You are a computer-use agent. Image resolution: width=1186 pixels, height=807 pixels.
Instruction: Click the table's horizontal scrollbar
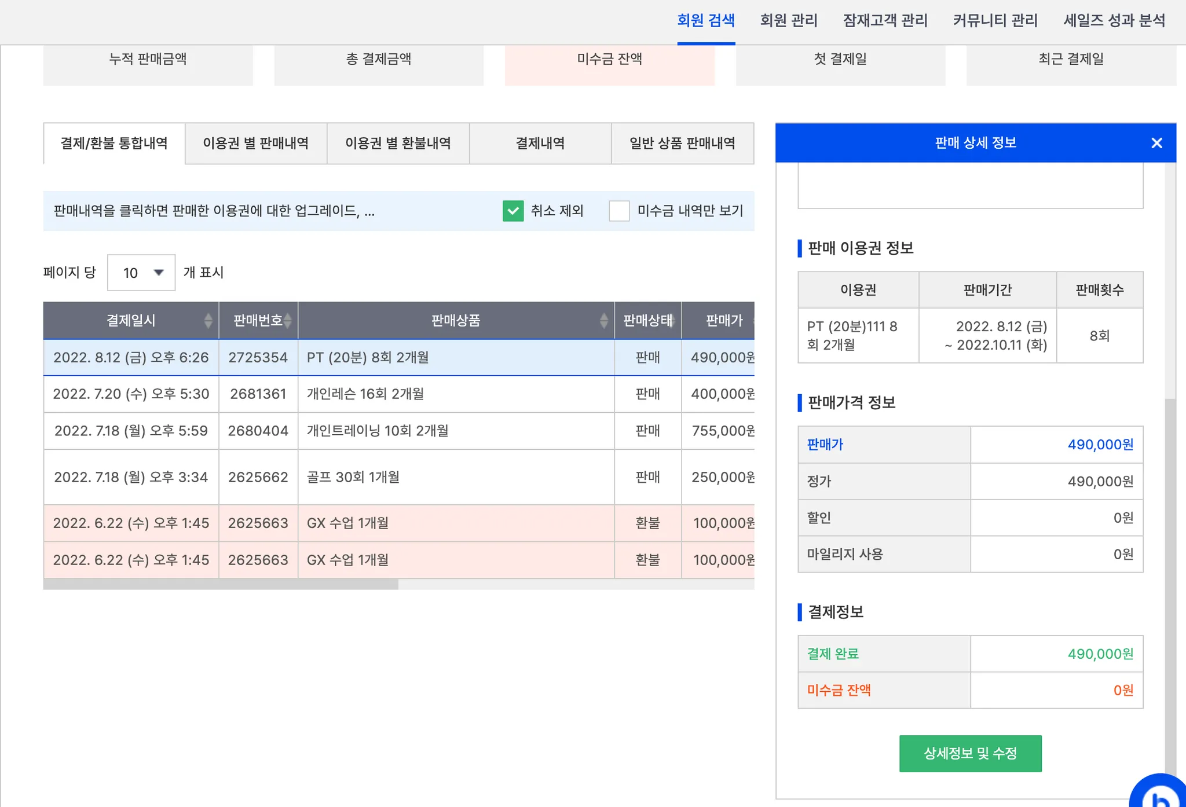(x=220, y=585)
